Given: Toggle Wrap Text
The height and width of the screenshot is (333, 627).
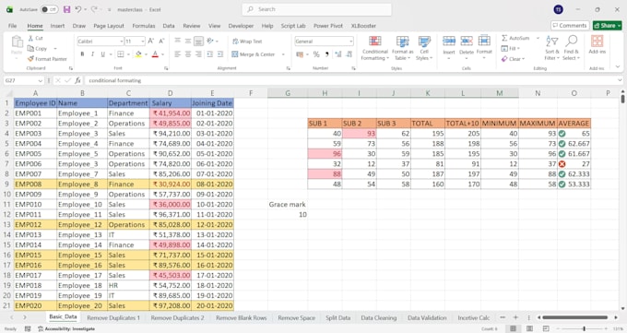Looking at the screenshot, I should 247,42.
